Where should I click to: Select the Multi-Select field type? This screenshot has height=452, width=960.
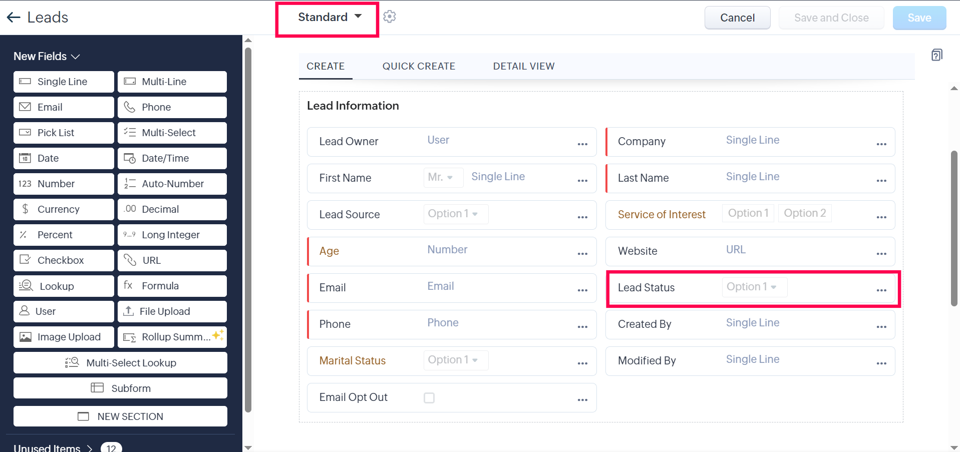[x=172, y=133]
